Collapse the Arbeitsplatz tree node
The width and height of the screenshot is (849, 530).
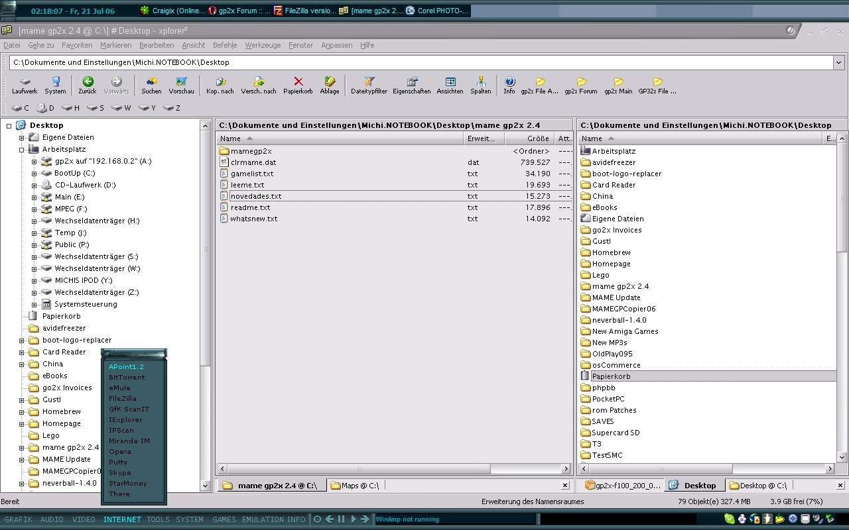tap(21, 150)
